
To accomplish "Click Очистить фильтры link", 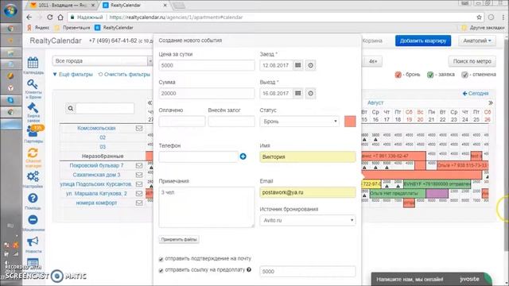I will click(124, 75).
